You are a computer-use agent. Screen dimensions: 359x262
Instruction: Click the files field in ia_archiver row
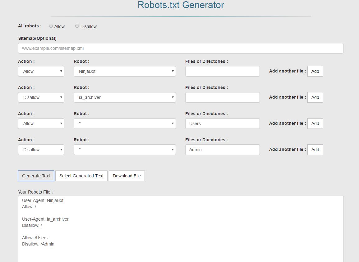[x=222, y=97]
